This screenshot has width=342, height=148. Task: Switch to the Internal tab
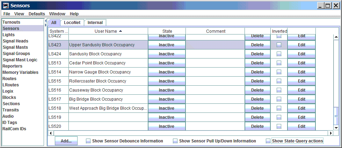[x=95, y=23]
